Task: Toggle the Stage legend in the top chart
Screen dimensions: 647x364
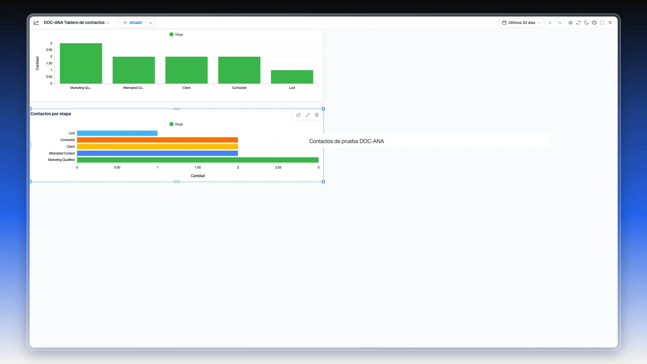Action: pos(176,34)
